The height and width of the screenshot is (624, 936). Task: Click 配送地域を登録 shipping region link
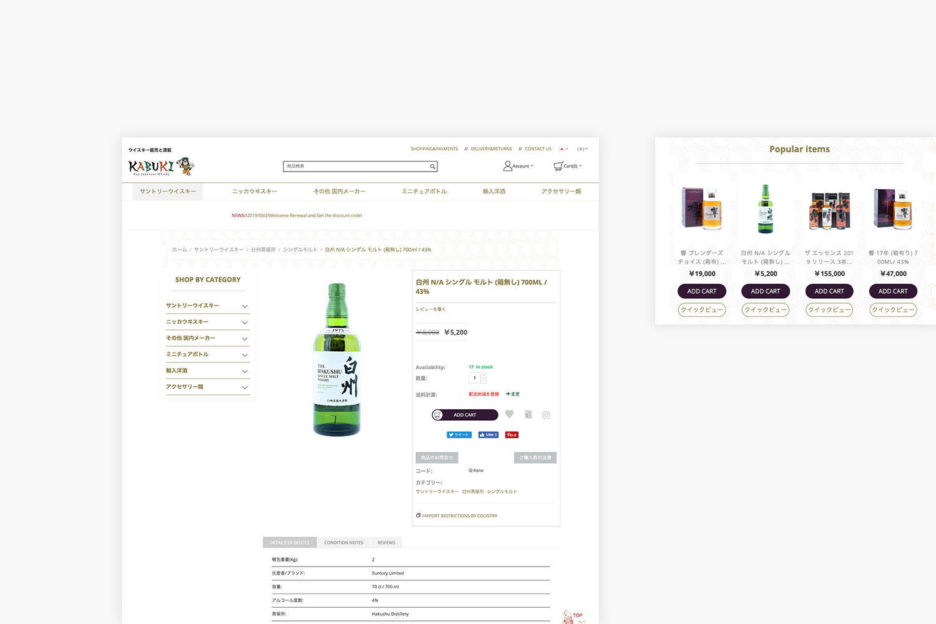point(484,394)
